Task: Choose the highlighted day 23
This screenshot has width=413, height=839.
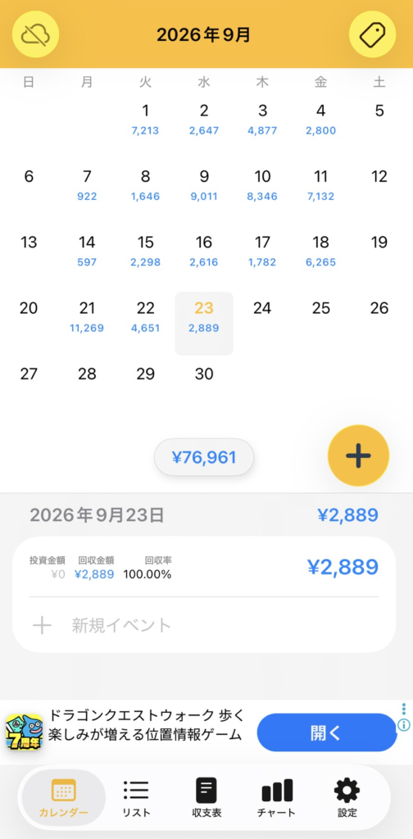Action: click(204, 323)
